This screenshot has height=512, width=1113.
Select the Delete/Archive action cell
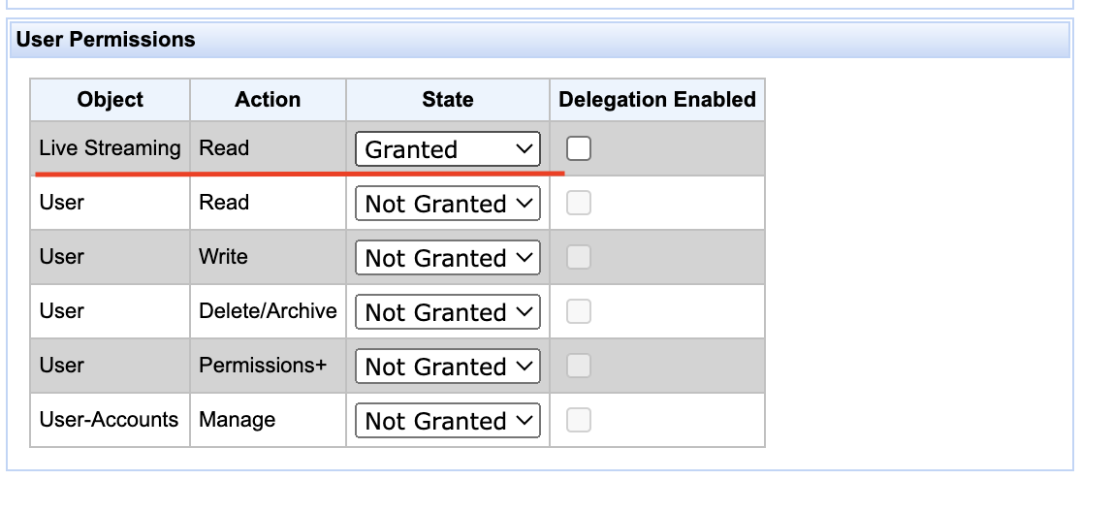[268, 311]
